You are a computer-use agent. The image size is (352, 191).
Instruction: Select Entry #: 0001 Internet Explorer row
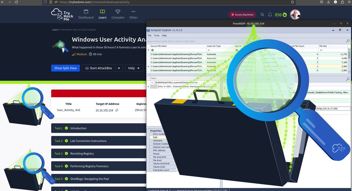188,87
